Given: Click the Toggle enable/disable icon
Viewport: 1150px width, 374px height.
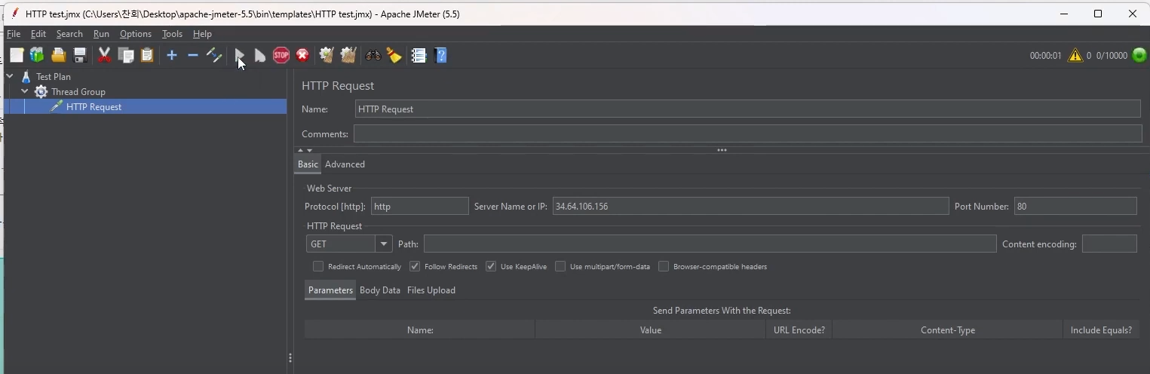Looking at the screenshot, I should pyautogui.click(x=214, y=55).
